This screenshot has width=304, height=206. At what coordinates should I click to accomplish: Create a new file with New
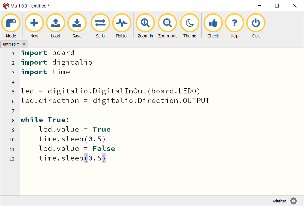34,23
